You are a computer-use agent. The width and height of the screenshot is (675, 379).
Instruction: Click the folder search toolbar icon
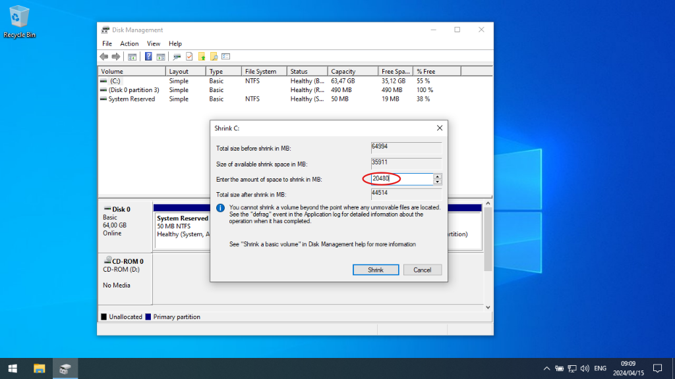214,56
